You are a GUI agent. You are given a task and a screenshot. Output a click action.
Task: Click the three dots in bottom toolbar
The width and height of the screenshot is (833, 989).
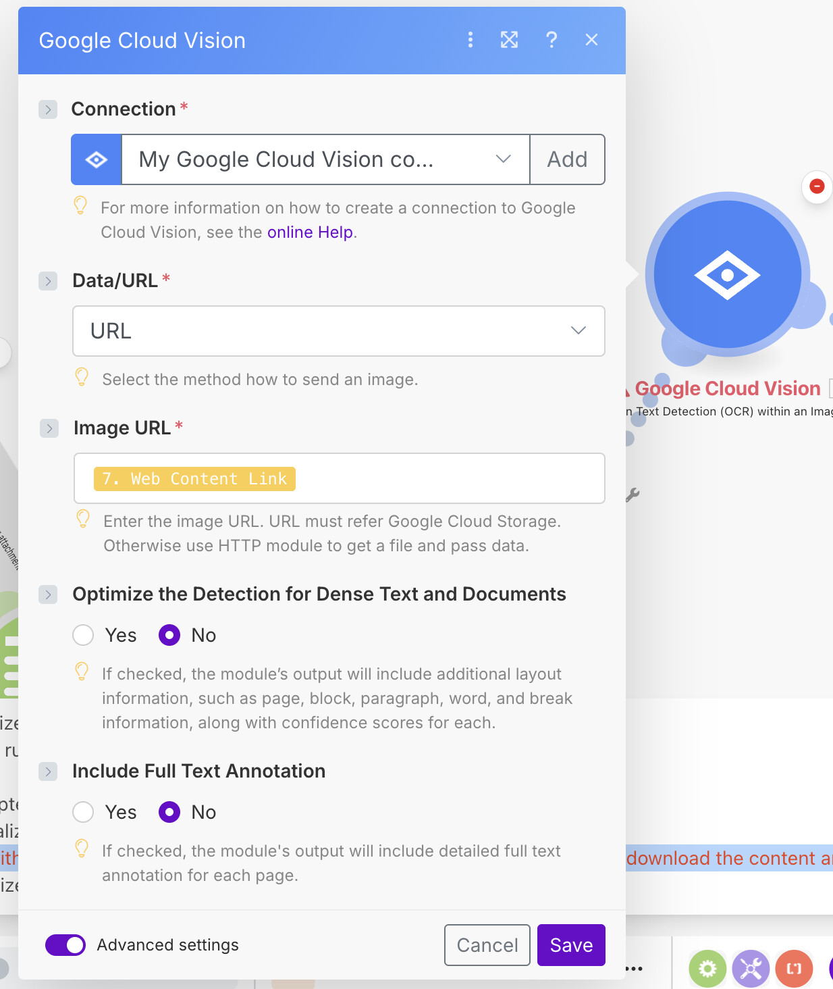click(635, 969)
